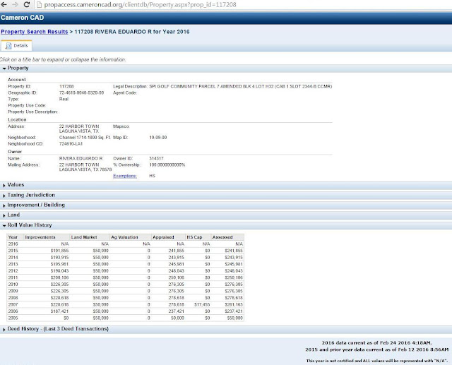Click 2007 assessed value $261,163
This screenshot has height=365, width=452.
click(x=234, y=304)
